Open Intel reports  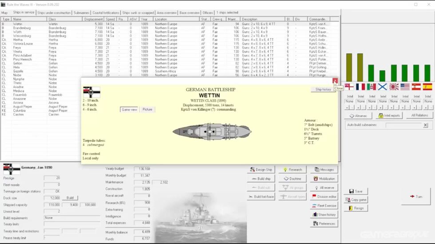(389, 116)
